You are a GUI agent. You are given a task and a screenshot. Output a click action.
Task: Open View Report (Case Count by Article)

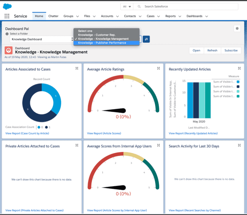(27, 133)
